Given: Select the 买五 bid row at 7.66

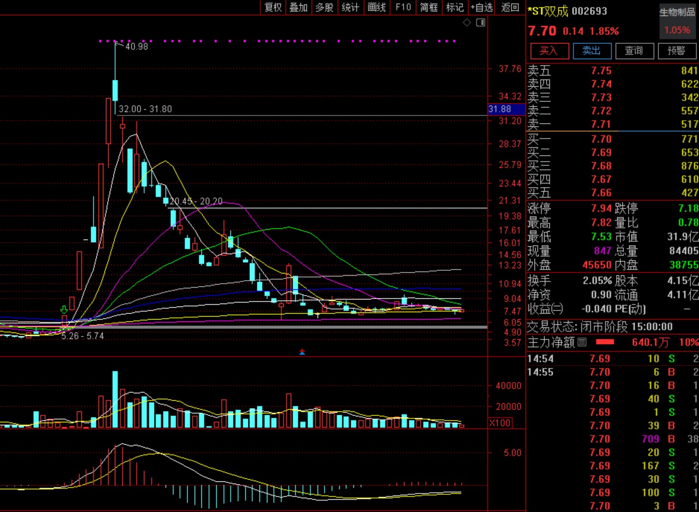Looking at the screenshot, I should tap(613, 192).
